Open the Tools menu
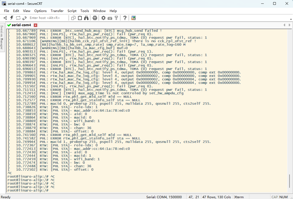Image resolution: width=293 pixels, height=199 pixels. (x=85, y=11)
